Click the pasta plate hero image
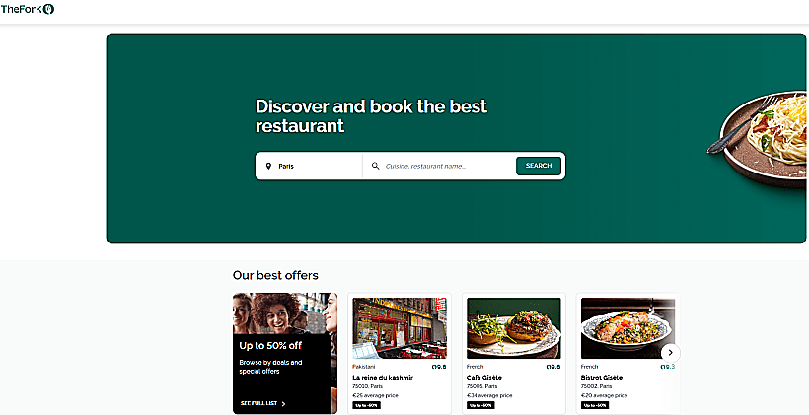The width and height of the screenshot is (809, 415). click(758, 138)
